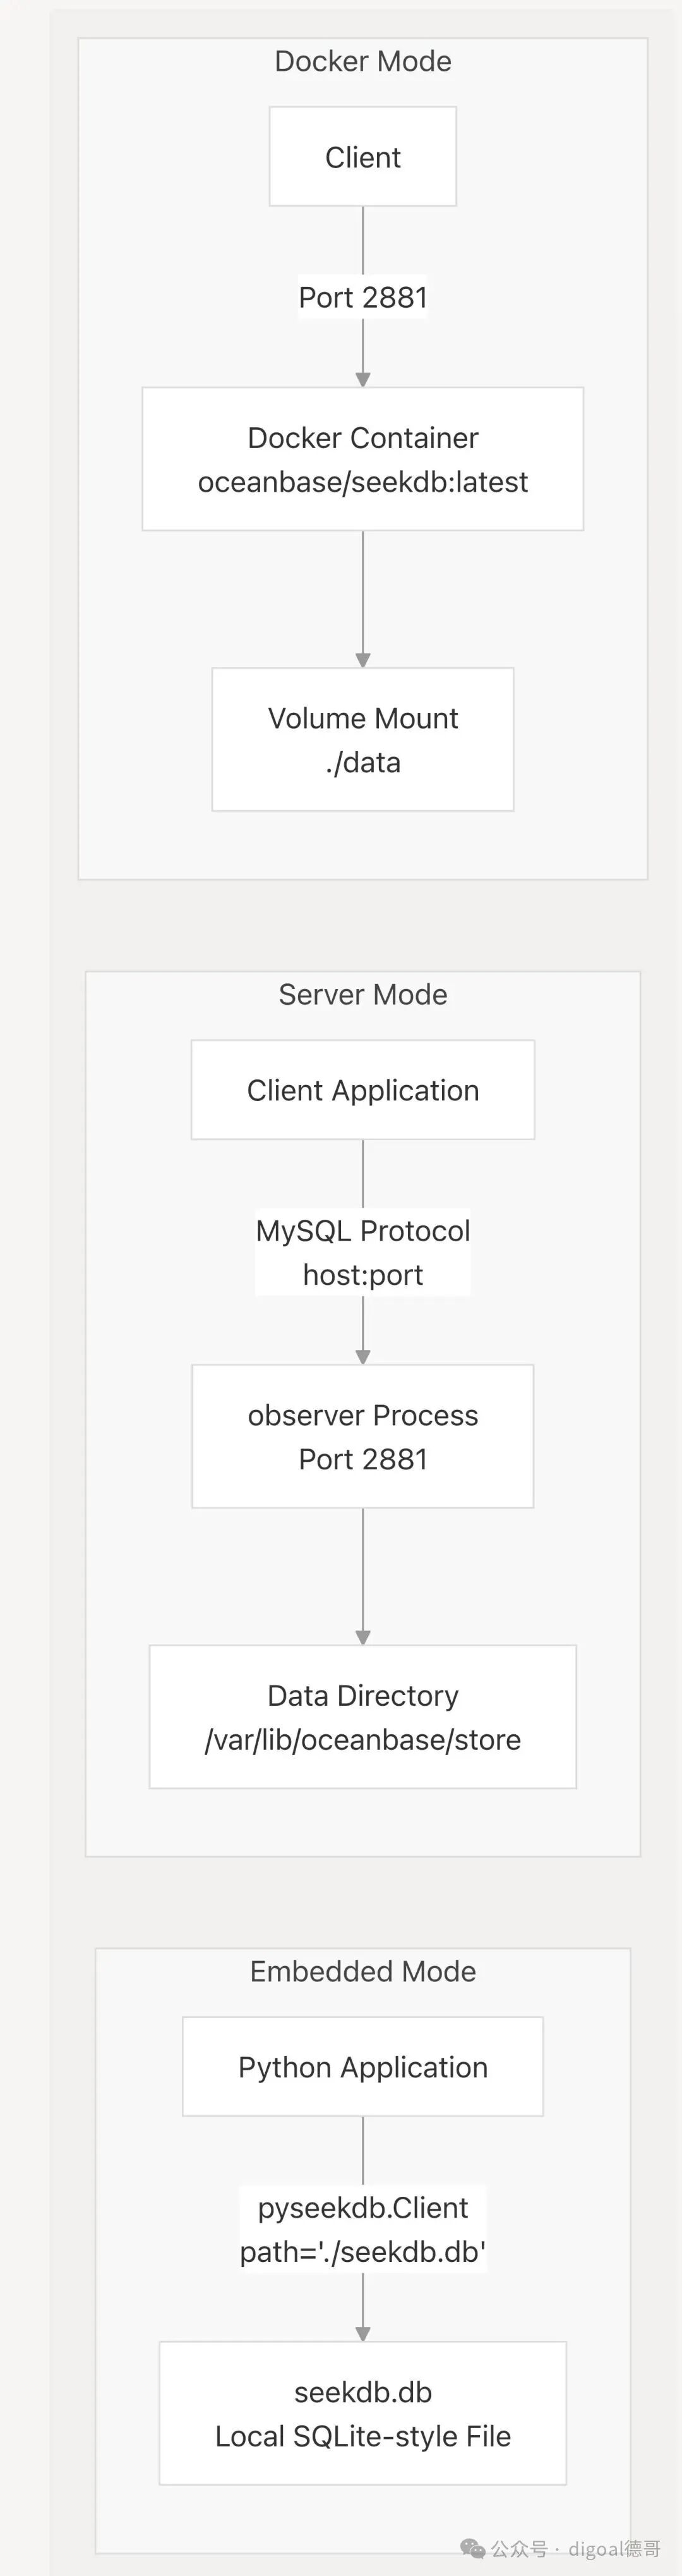Click the "pyseekdb.Client path='./seekdb.db'" arrow label
The width and height of the screenshot is (682, 2576).
pos(362,2230)
